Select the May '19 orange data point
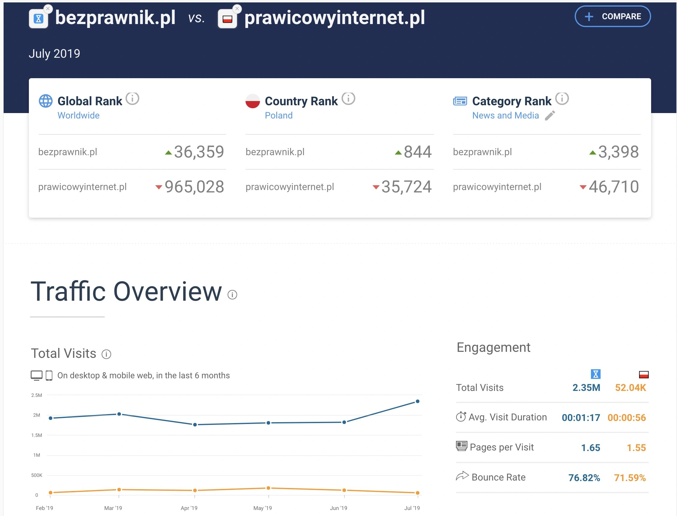Image resolution: width=677 pixels, height=516 pixels. [x=268, y=488]
